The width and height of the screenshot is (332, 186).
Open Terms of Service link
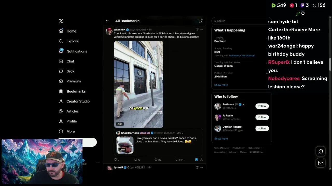point(221,148)
